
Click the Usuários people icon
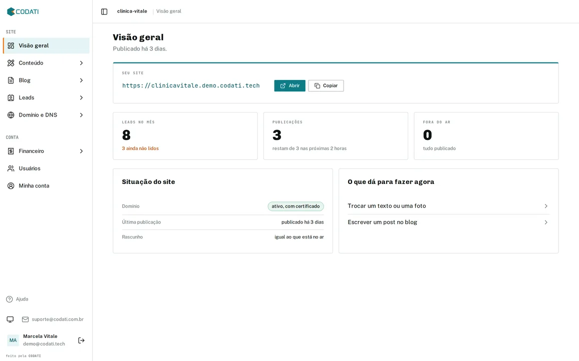pyautogui.click(x=11, y=168)
